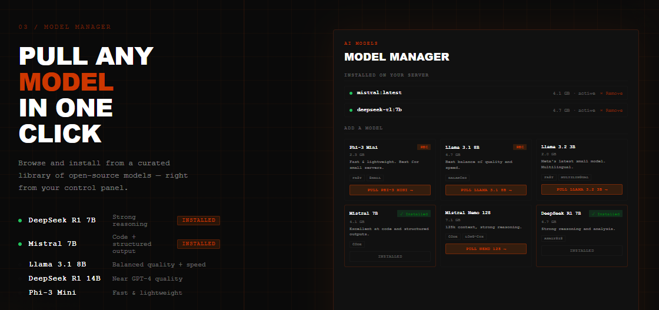Click the '03 / MODEL MANAGER' section label
The image size is (659, 310).
coord(65,27)
